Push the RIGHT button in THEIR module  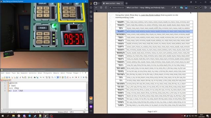[40, 38]
